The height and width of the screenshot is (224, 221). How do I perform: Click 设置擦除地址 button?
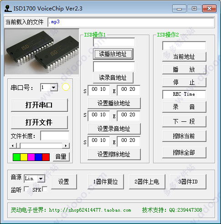pos(114,154)
